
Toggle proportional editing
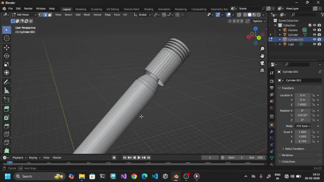pyautogui.click(x=177, y=15)
